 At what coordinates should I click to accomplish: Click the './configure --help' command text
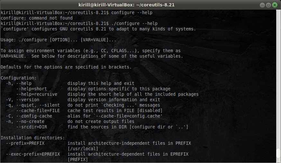(134, 23)
